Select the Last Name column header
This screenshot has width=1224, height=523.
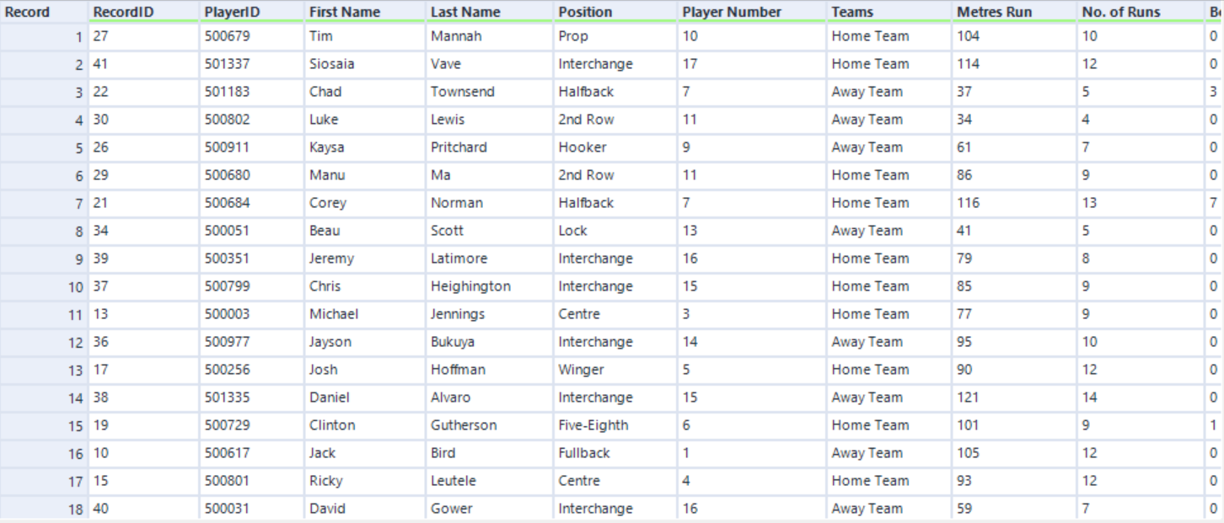pos(465,12)
